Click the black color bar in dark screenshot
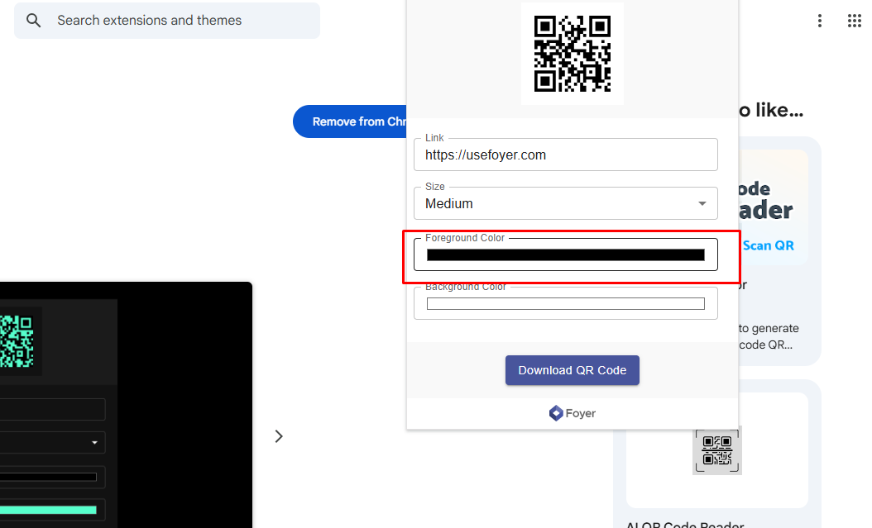The height and width of the screenshot is (528, 872). click(x=48, y=477)
